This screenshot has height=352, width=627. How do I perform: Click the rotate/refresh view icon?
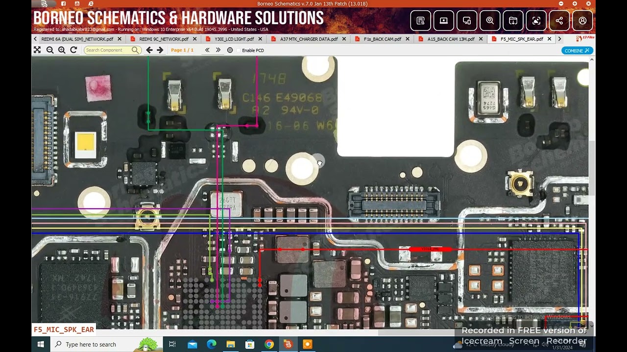[x=73, y=50]
